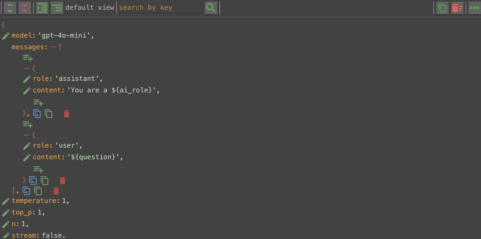Click the red clear-all trash toolbar icon
This screenshot has width=481, height=239.
pos(457,8)
